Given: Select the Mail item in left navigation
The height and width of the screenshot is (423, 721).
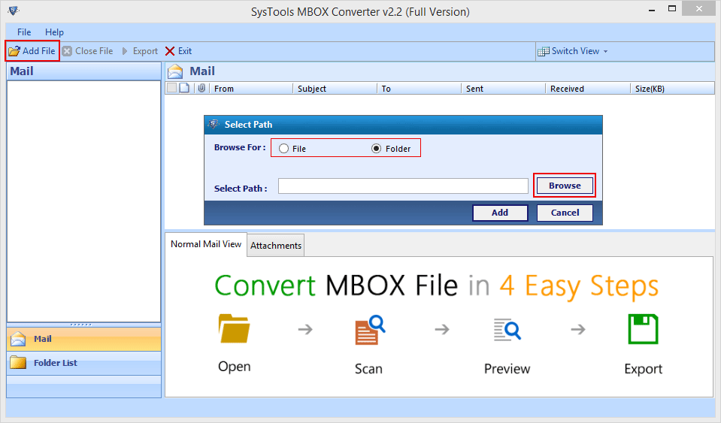Looking at the screenshot, I should coord(83,339).
